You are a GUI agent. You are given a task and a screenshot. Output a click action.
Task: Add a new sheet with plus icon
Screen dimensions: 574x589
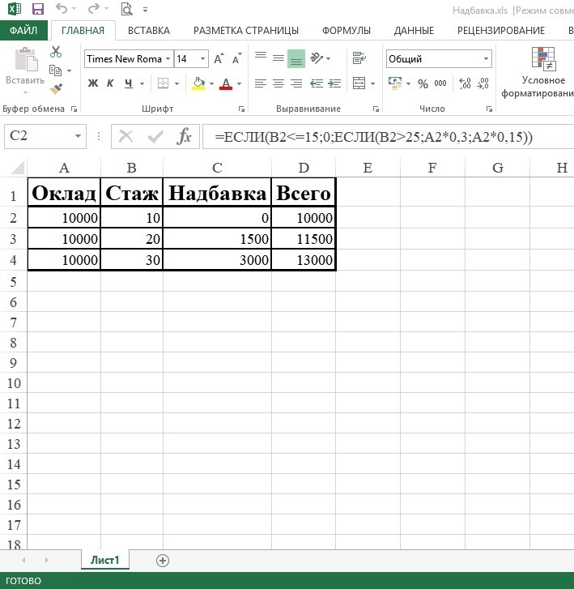(x=163, y=561)
